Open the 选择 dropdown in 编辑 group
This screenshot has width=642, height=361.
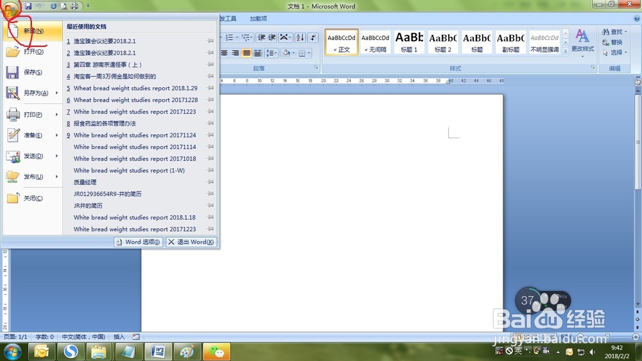[x=614, y=53]
